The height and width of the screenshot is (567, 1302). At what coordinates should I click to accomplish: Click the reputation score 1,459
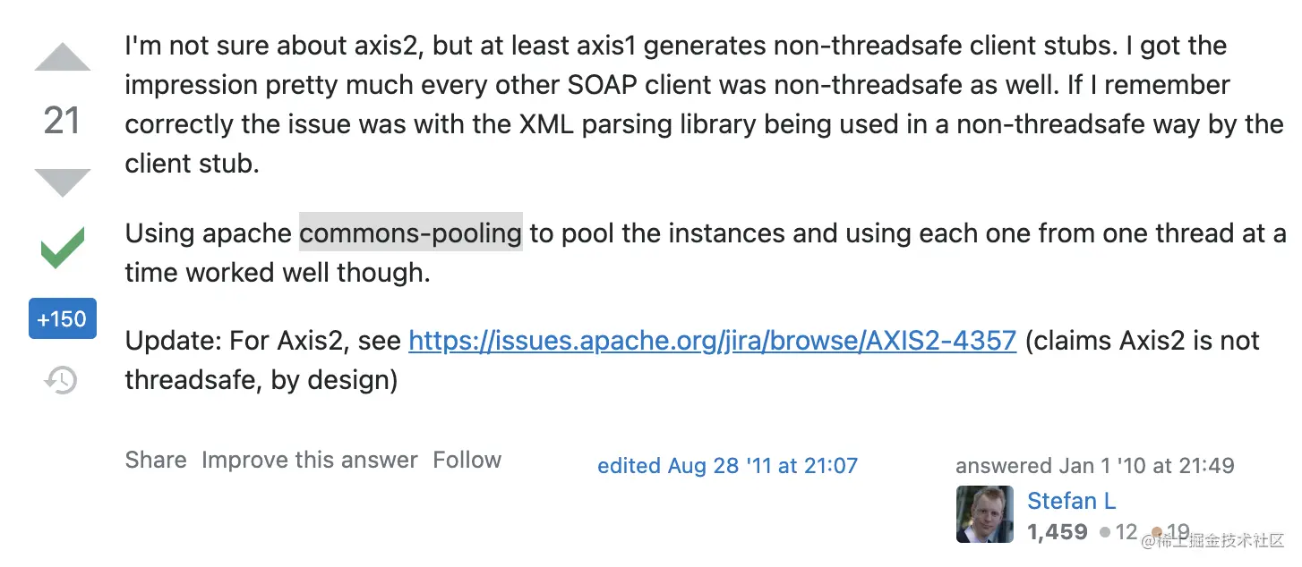point(1057,532)
